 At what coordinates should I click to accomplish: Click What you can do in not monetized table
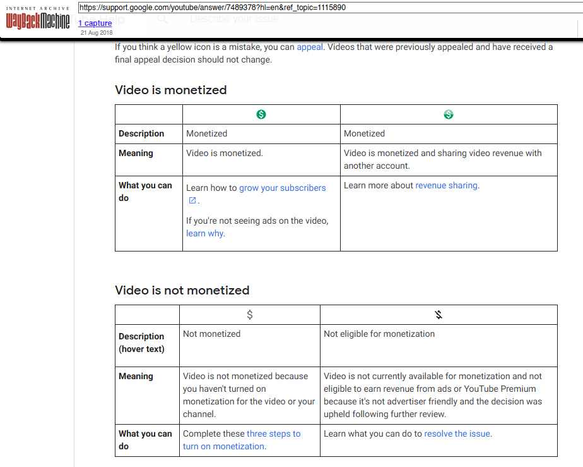[x=147, y=440]
